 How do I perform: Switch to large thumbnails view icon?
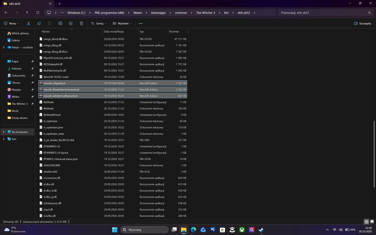[x=372, y=221]
